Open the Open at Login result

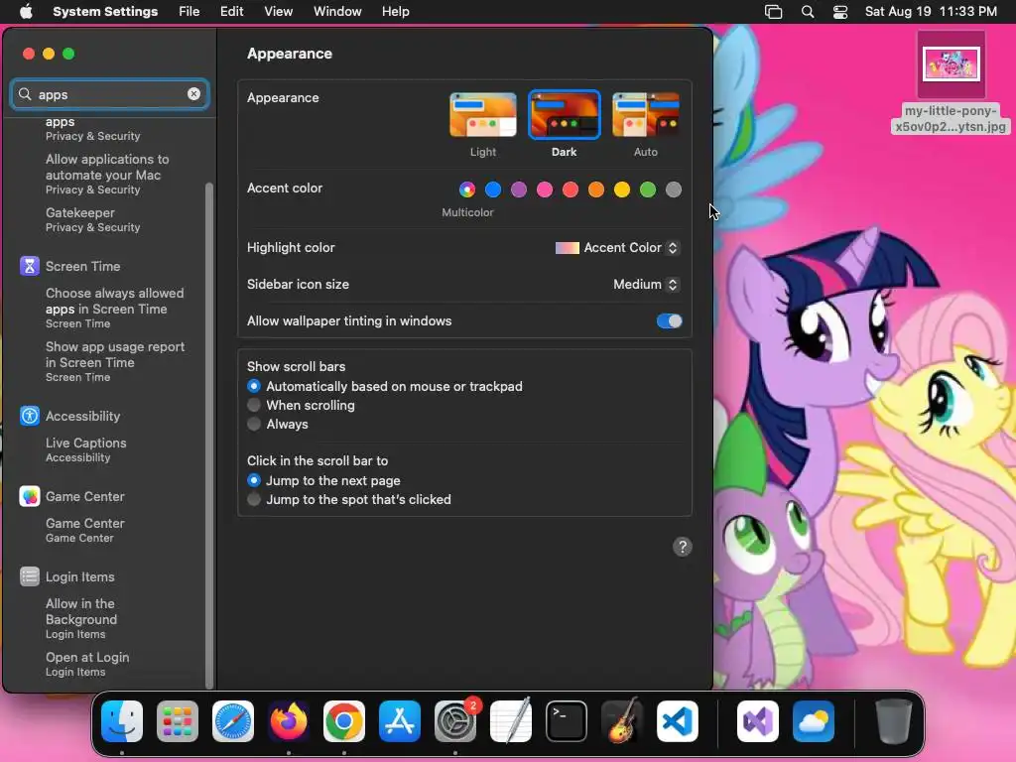click(87, 664)
